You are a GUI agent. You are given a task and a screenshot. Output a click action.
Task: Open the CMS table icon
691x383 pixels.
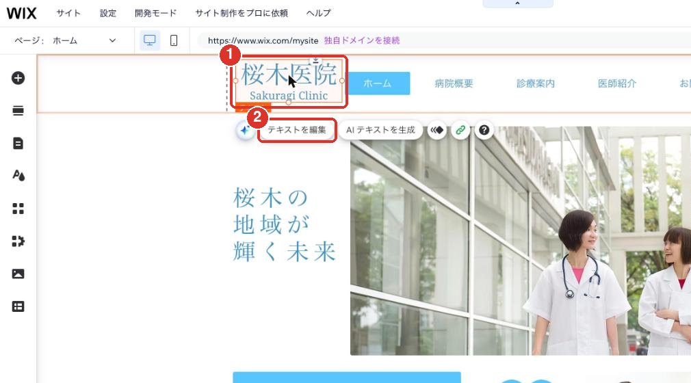coord(18,306)
